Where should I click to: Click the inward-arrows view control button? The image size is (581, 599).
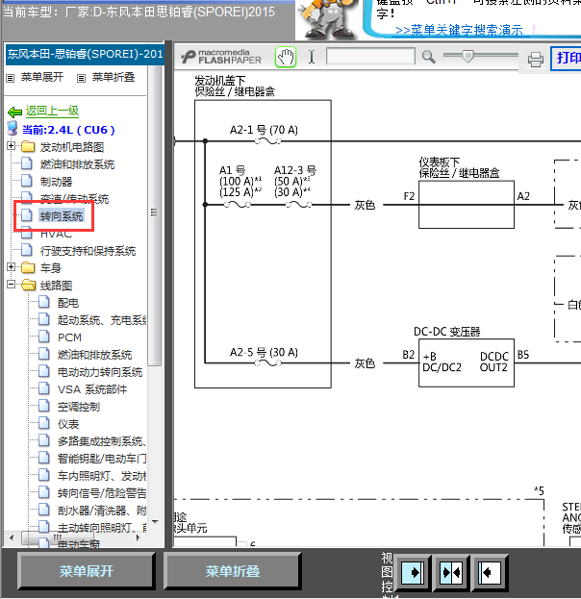tap(451, 573)
